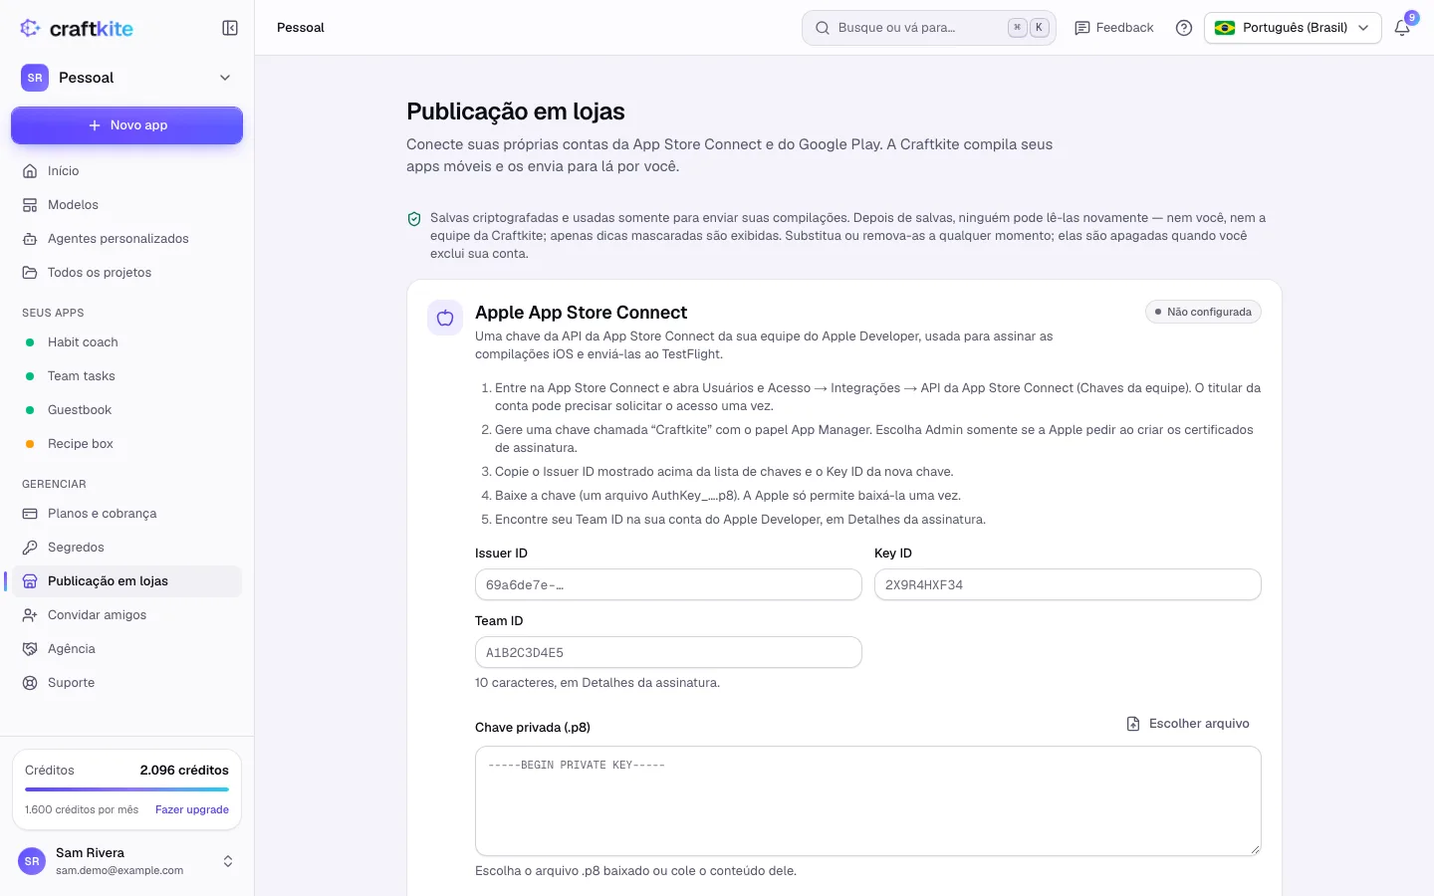Click the Apple App Store Connect icon
Viewport: 1434px width, 896px height.
pos(445,318)
